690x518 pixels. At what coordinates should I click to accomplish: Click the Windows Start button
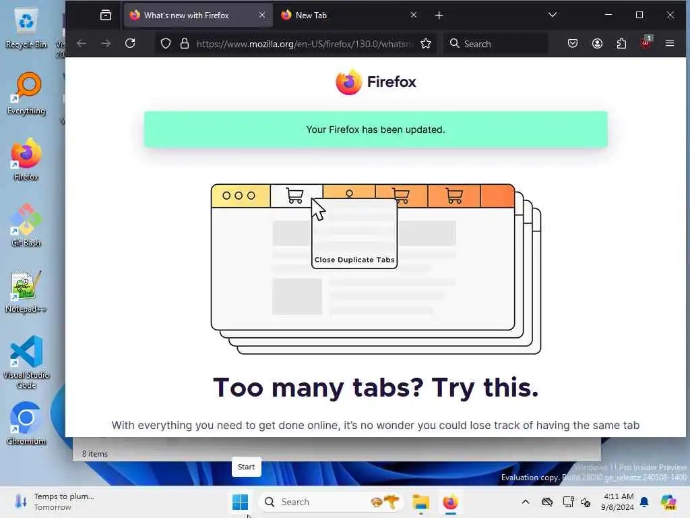coord(241,502)
